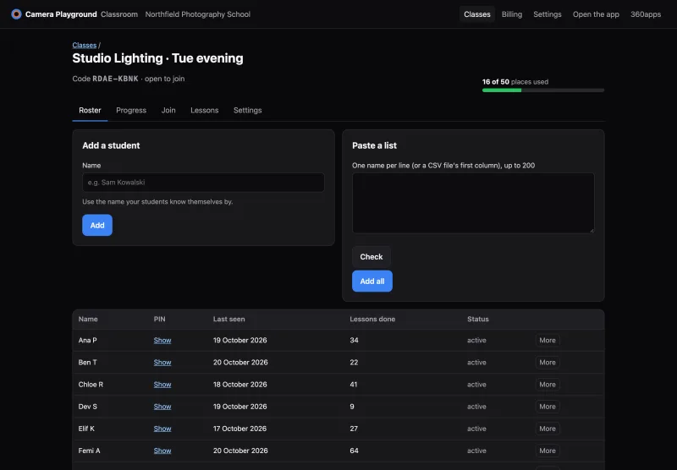Click the Name column header

pos(88,319)
